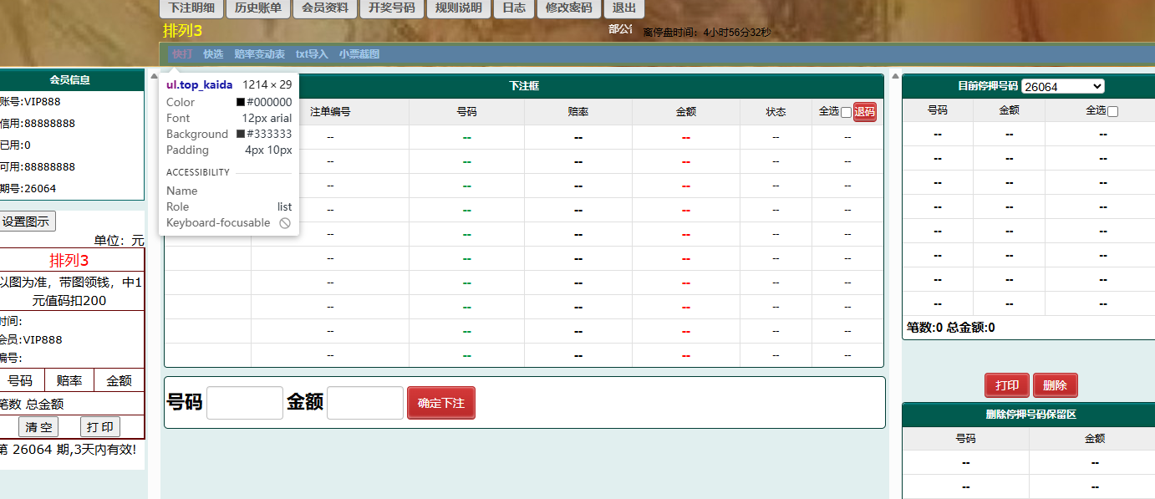This screenshot has height=499, width=1155.
Task: Click the txt导入 link
Action: tap(312, 54)
